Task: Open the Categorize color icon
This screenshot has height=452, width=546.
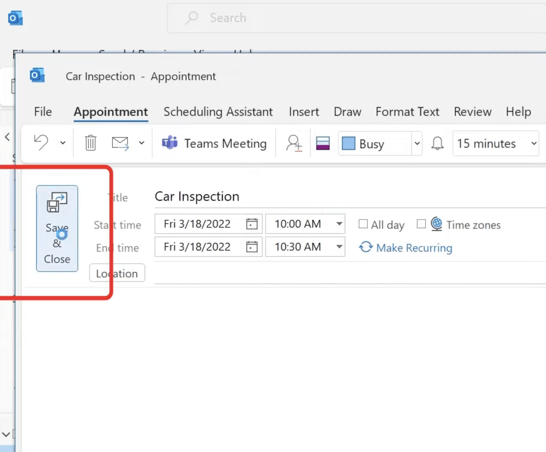Action: 323,143
